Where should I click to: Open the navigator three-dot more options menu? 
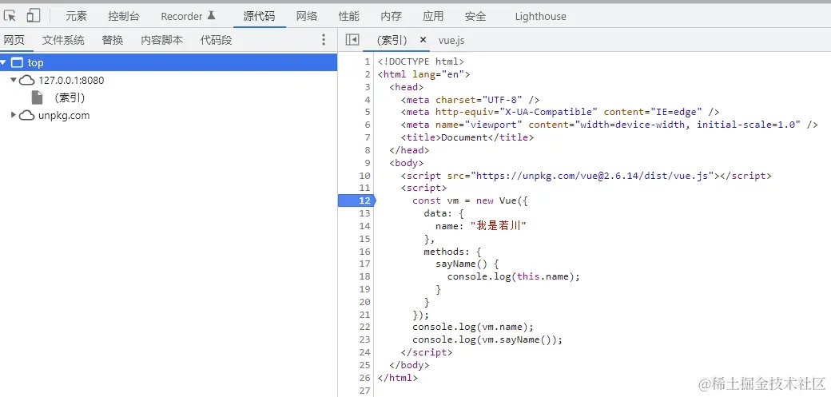pyautogui.click(x=324, y=40)
